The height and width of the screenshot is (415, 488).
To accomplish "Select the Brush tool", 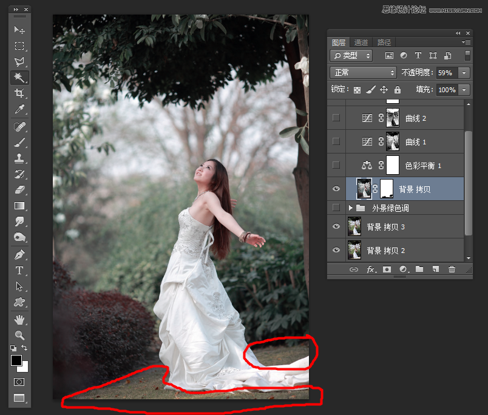I will (x=19, y=141).
